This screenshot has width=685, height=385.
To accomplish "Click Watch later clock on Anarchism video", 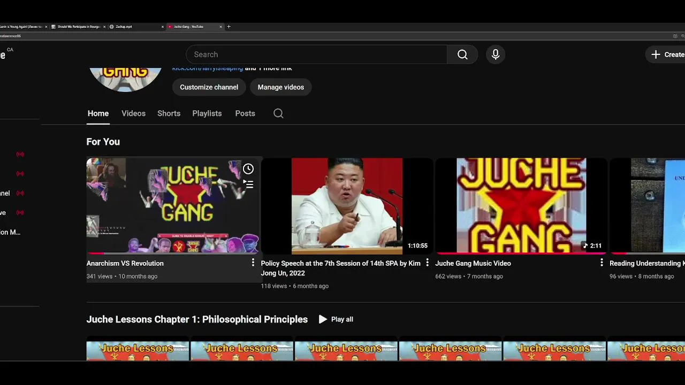I will tap(248, 169).
